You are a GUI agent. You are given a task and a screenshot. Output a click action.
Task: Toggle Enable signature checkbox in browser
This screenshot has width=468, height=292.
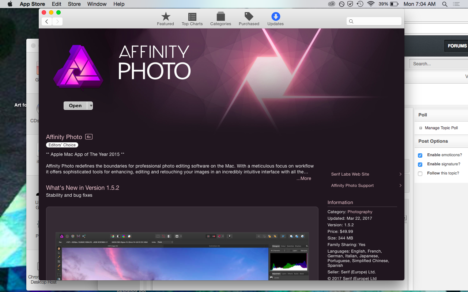click(x=420, y=165)
